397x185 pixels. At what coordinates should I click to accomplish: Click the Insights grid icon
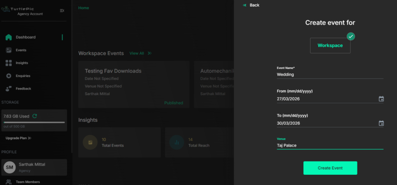point(9,63)
